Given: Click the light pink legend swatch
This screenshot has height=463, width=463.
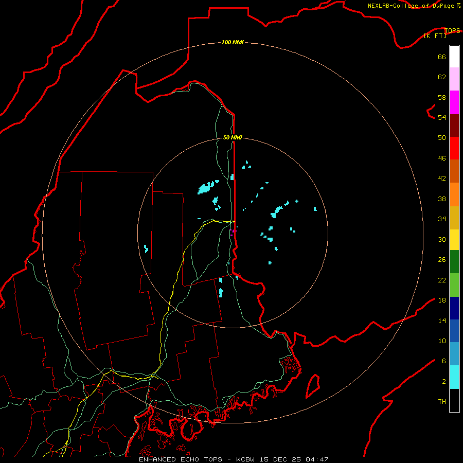Looking at the screenshot, I should (x=454, y=79).
